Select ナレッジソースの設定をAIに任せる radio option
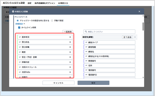This screenshot has width=155, height=96. (x=18, y=21)
